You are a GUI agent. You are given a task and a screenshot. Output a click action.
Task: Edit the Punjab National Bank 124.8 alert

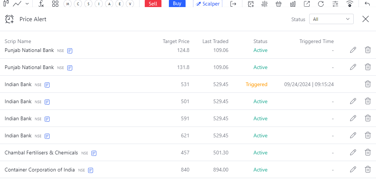click(x=353, y=50)
